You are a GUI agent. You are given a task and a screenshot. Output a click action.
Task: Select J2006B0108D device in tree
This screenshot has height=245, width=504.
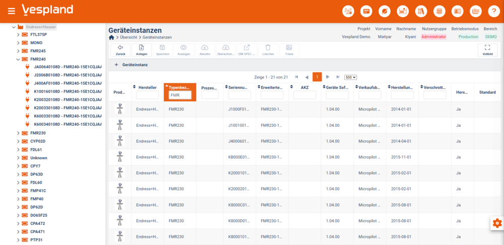(x=68, y=75)
